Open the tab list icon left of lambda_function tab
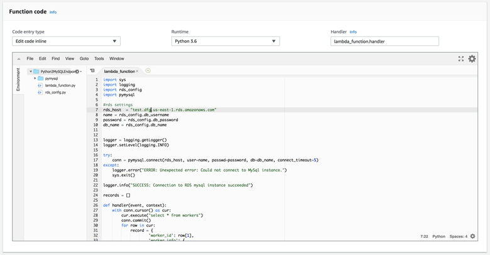Image resolution: width=490 pixels, height=255 pixels. pyautogui.click(x=92, y=70)
